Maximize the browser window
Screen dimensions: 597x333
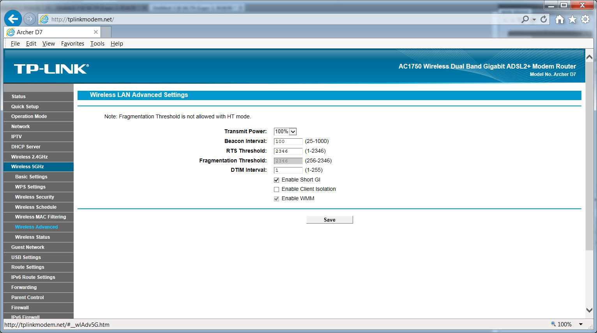tap(564, 5)
